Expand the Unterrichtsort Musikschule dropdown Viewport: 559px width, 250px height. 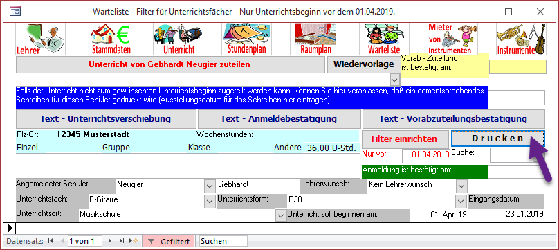pos(282,215)
